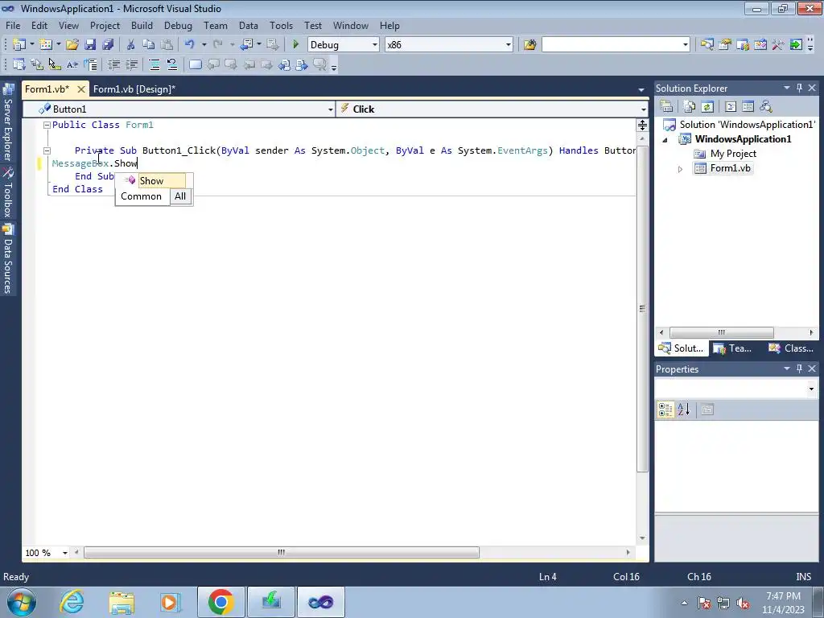Click the Copy toolbar icon

click(x=149, y=45)
